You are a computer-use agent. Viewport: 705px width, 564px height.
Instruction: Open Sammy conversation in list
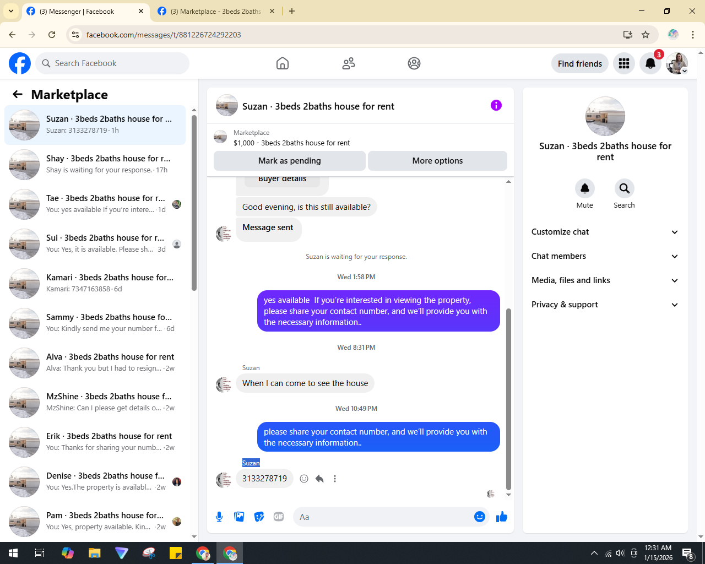[95, 323]
